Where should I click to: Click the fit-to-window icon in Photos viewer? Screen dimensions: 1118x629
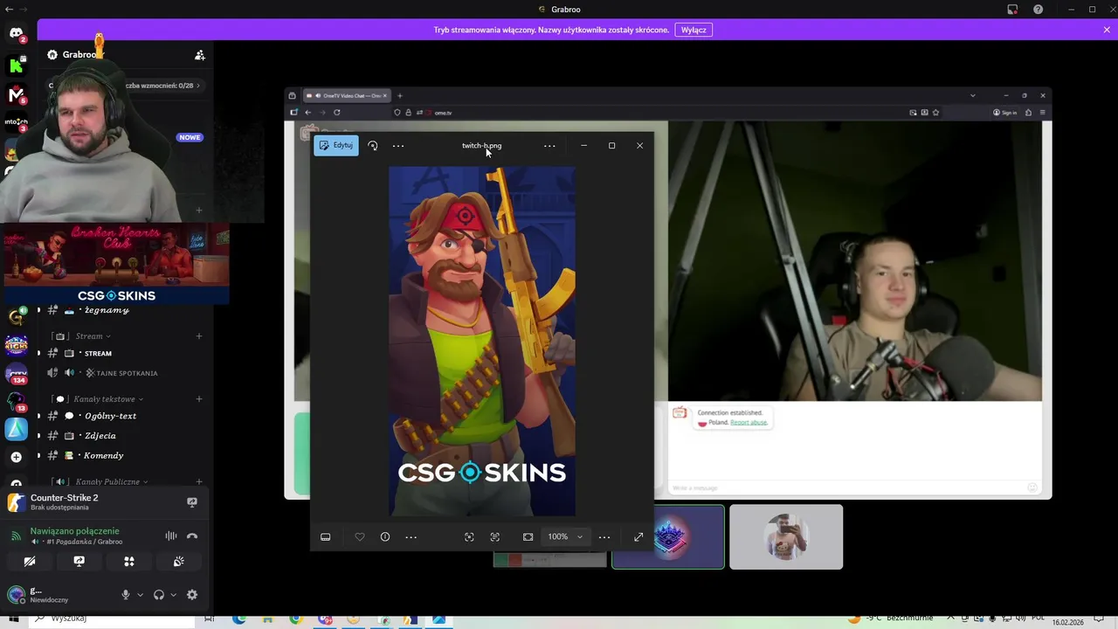[528, 536]
